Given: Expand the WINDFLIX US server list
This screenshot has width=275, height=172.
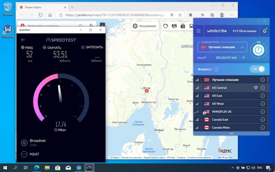Looking at the screenshot, I should pos(263,112).
